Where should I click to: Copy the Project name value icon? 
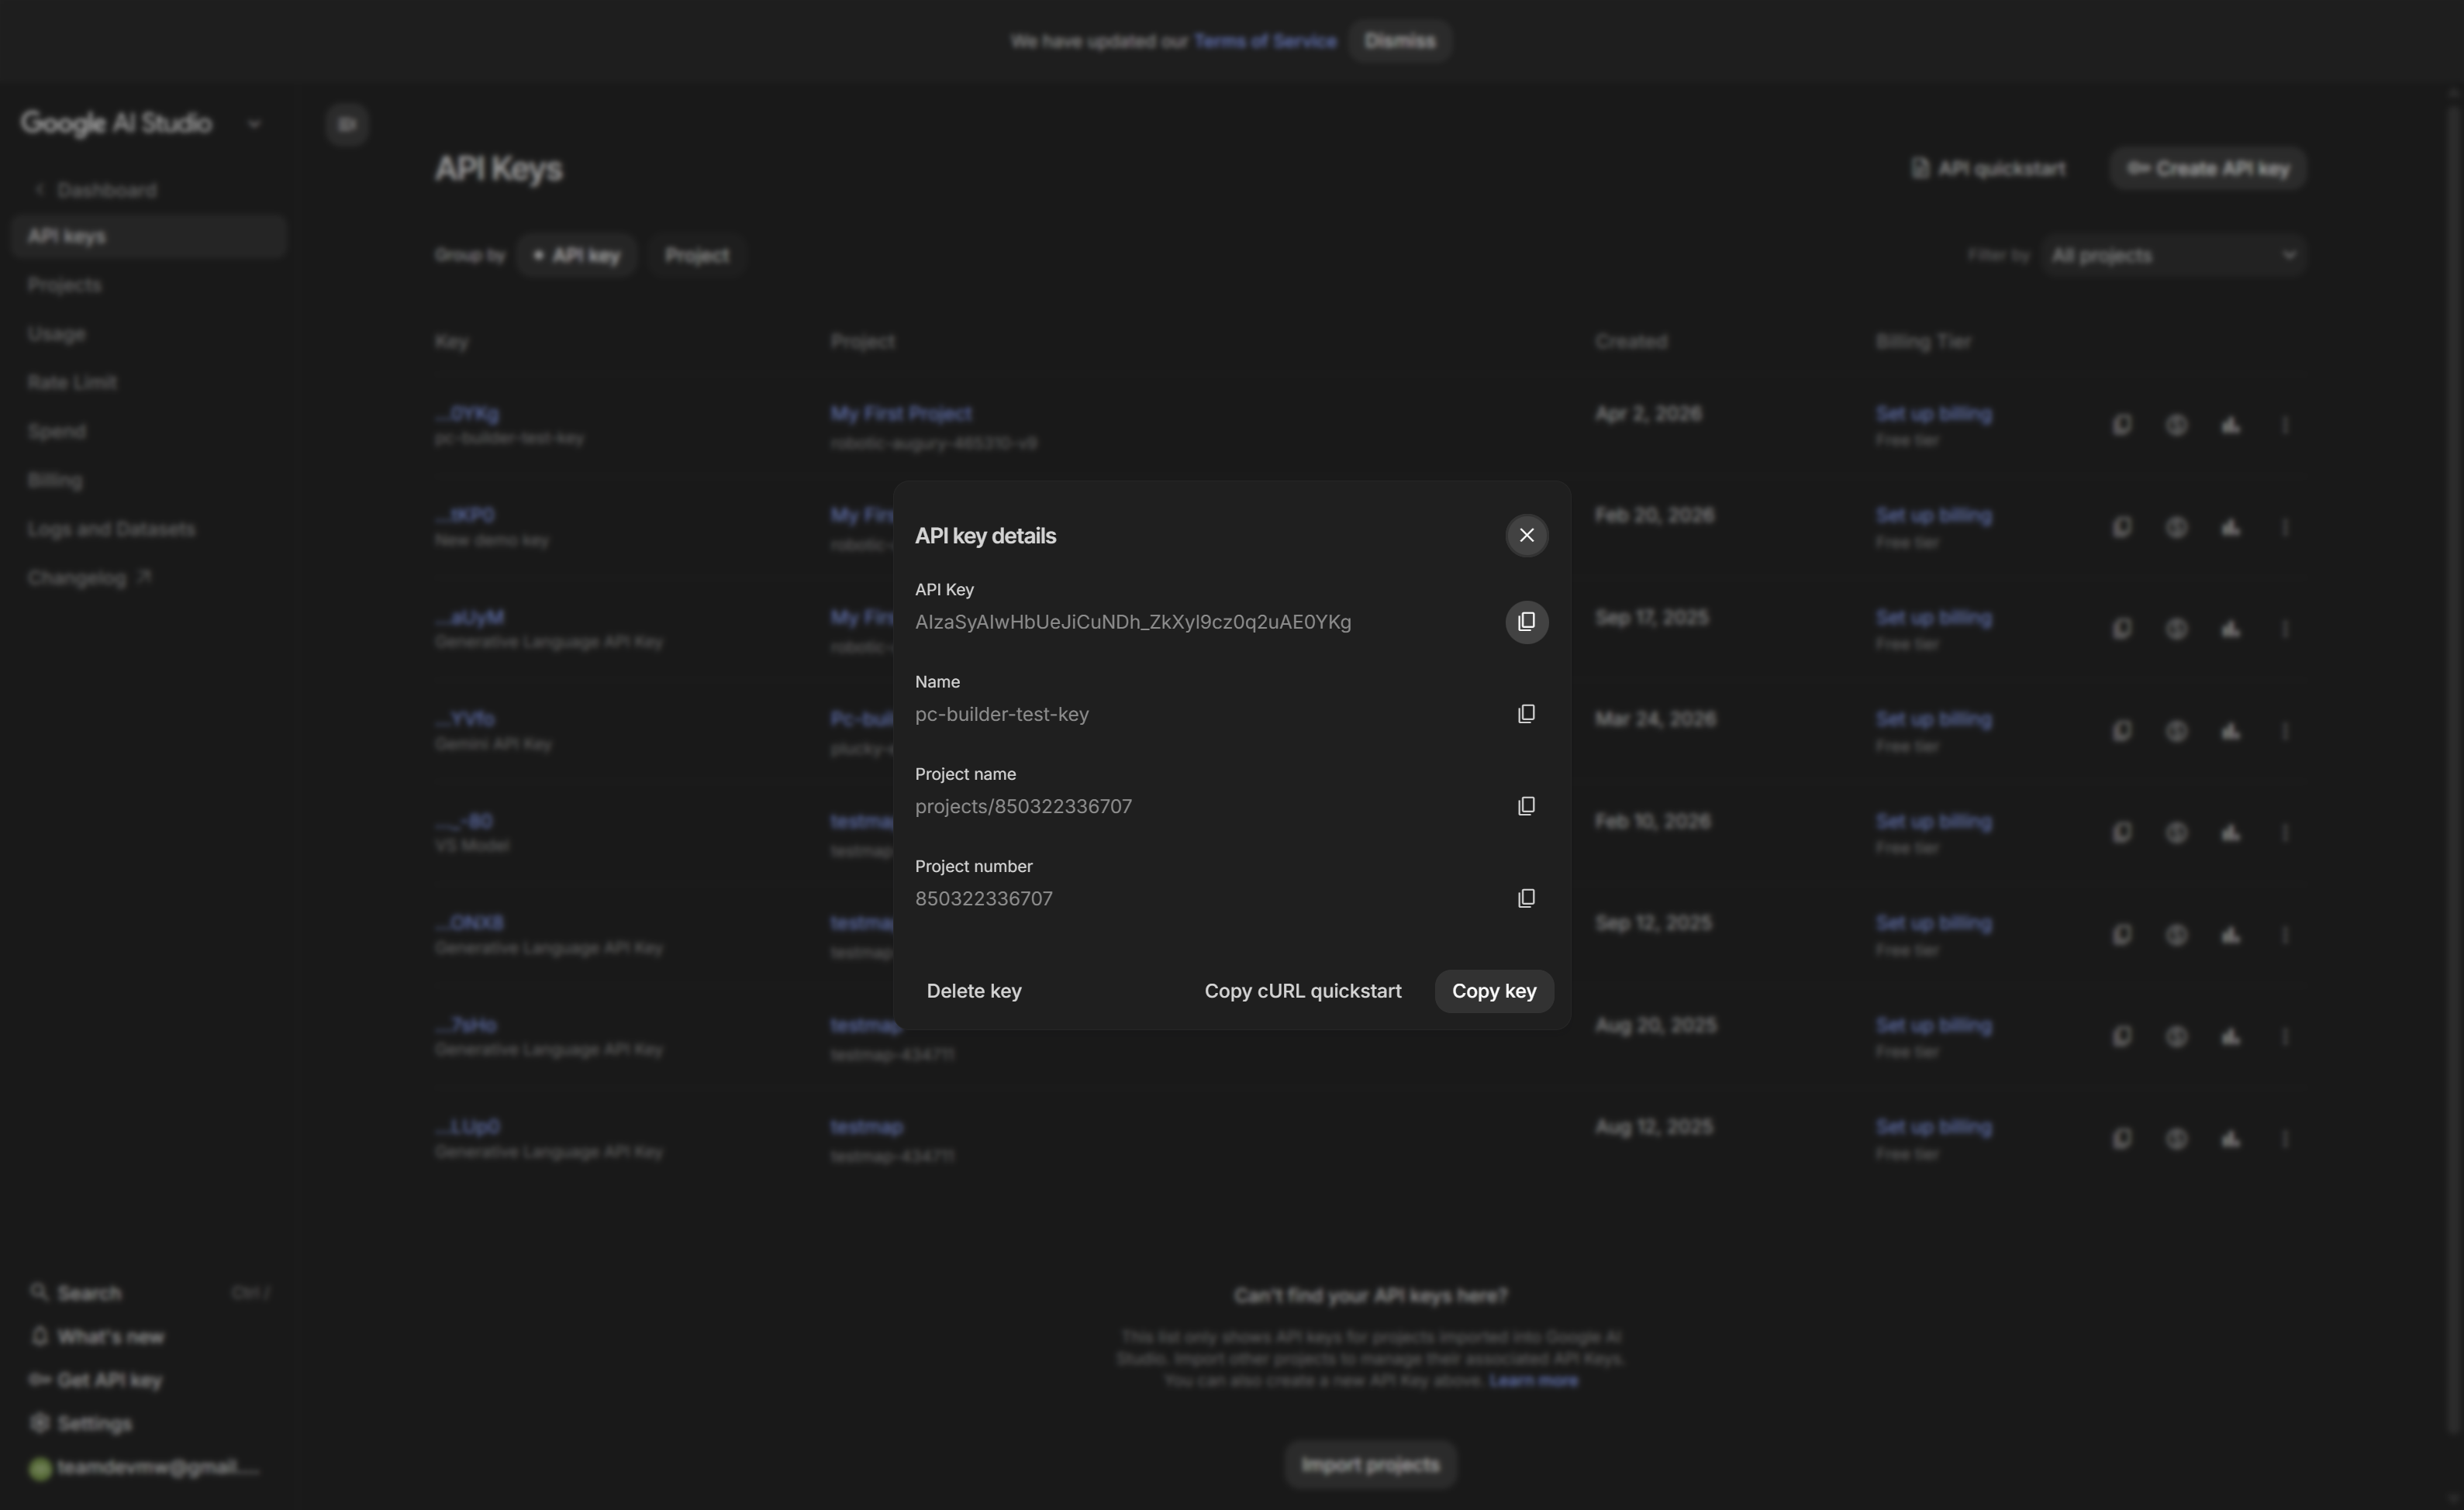click(x=1526, y=806)
